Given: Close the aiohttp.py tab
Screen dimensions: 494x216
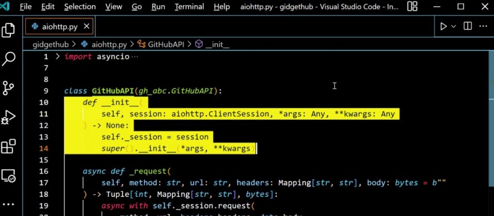Looking at the screenshot, I should [x=86, y=26].
